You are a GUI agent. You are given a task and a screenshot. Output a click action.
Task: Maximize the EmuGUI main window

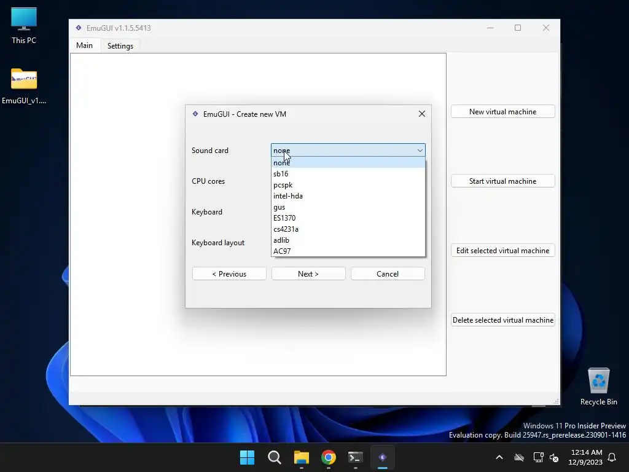(518, 28)
